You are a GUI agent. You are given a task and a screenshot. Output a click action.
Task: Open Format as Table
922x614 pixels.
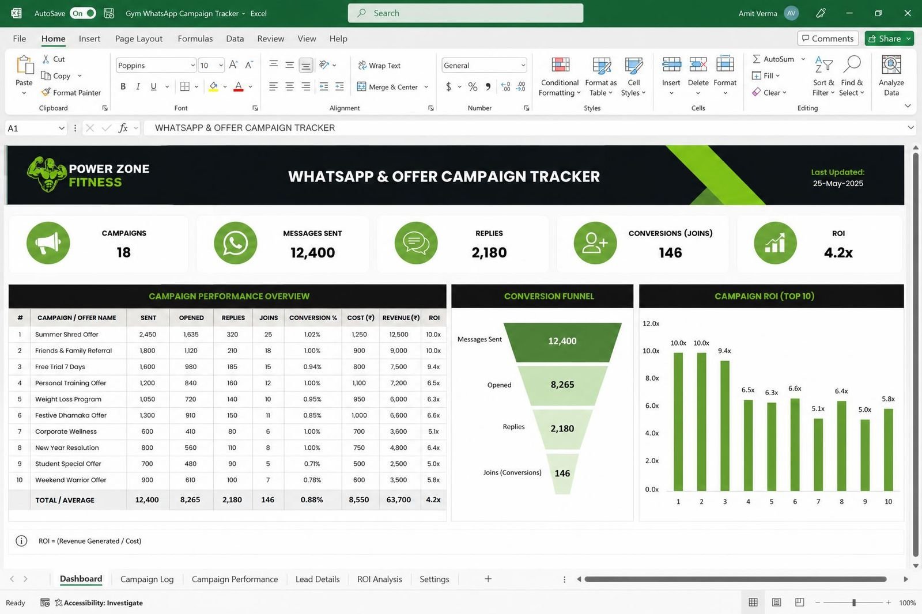click(601, 77)
